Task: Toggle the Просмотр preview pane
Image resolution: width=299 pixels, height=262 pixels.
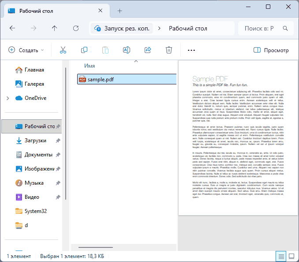Action: [x=271, y=50]
